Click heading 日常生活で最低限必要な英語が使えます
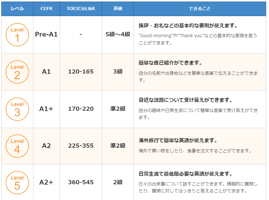Screen dimensions: 269x200 185,174
